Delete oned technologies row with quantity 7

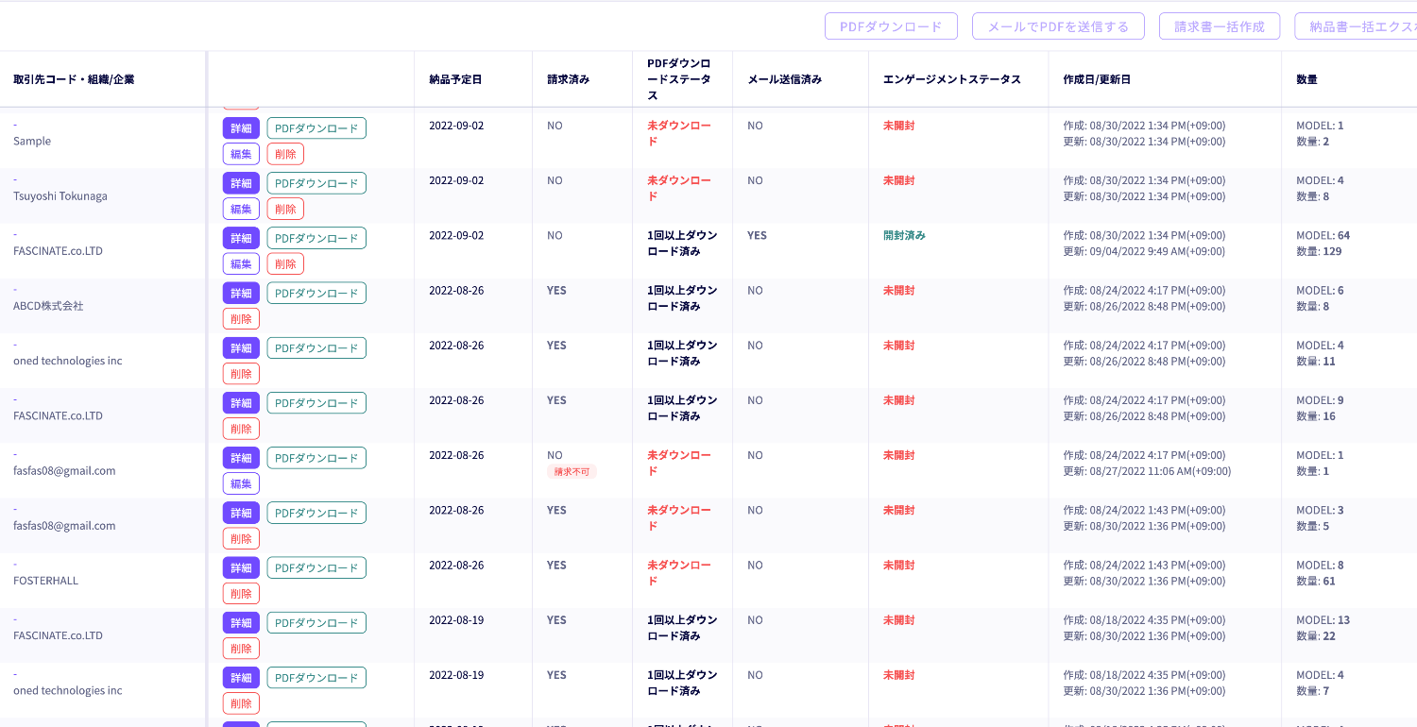pyautogui.click(x=241, y=702)
